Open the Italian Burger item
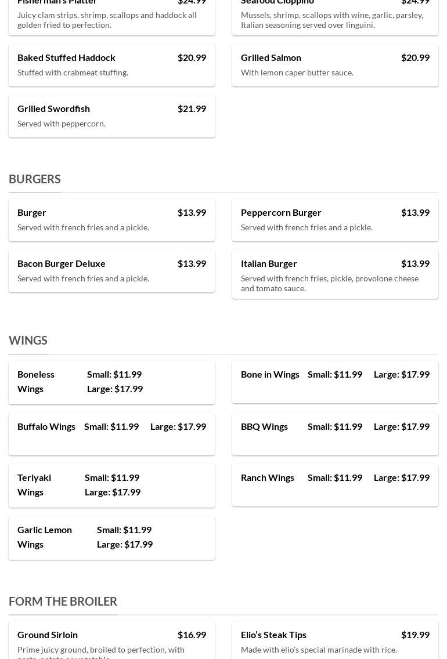 269,263
